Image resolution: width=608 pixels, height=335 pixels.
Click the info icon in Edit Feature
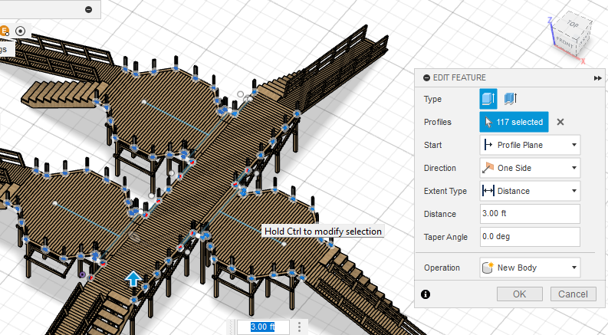(426, 294)
